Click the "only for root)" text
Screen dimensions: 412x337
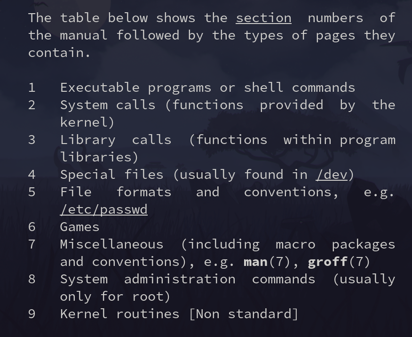point(115,297)
